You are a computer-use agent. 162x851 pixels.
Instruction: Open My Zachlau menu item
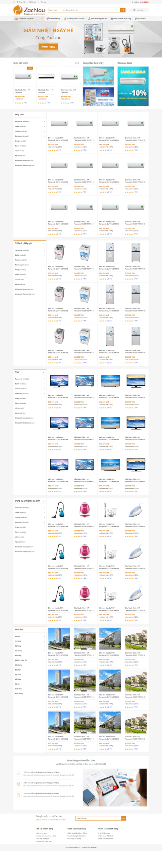tap(140, 19)
